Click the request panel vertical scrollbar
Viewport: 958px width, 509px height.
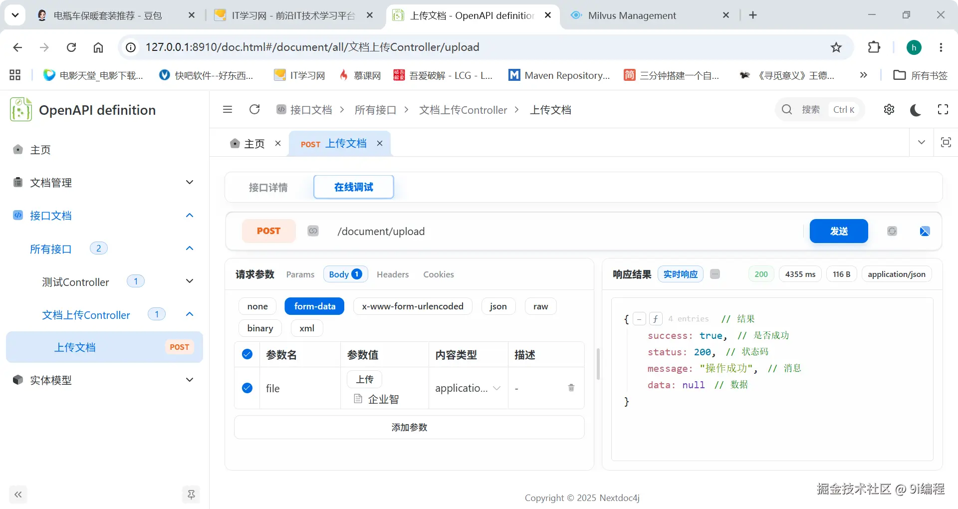(x=598, y=364)
